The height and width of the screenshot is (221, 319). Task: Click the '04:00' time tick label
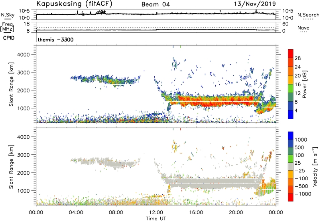(x=76, y=213)
